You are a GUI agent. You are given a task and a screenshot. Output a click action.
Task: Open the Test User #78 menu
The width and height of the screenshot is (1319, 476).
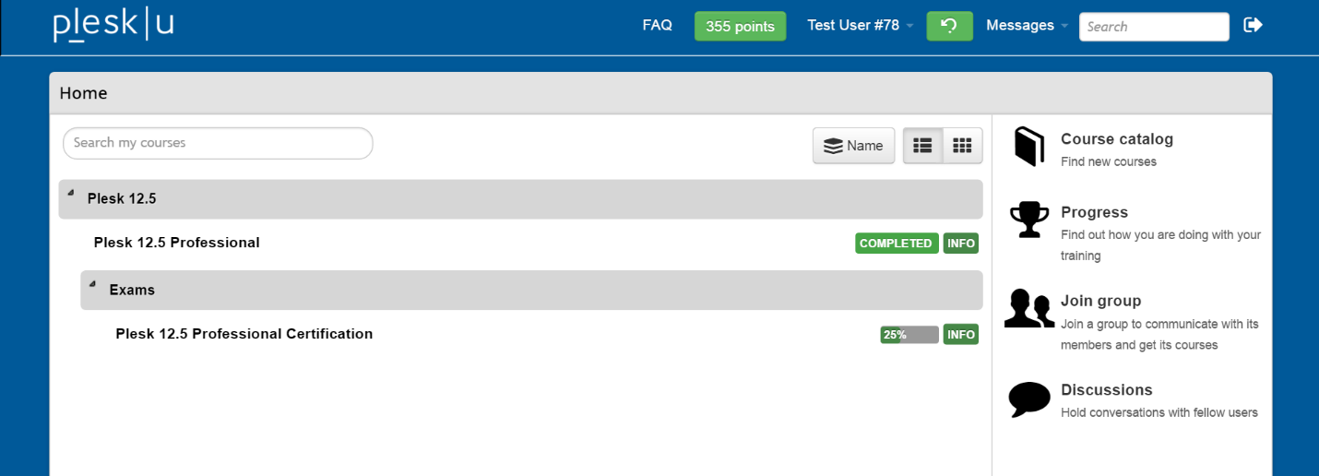pyautogui.click(x=861, y=25)
